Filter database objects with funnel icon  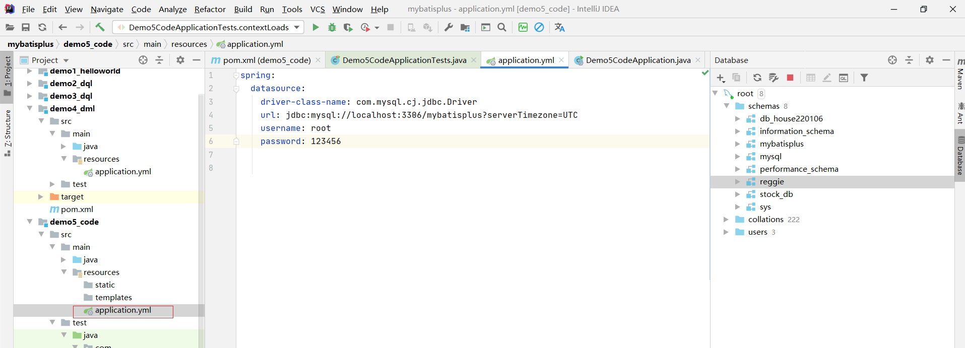[x=864, y=78]
